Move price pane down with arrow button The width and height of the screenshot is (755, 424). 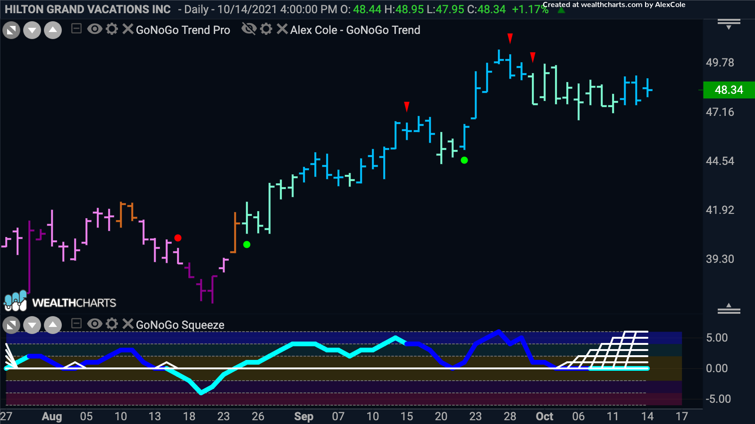(32, 31)
